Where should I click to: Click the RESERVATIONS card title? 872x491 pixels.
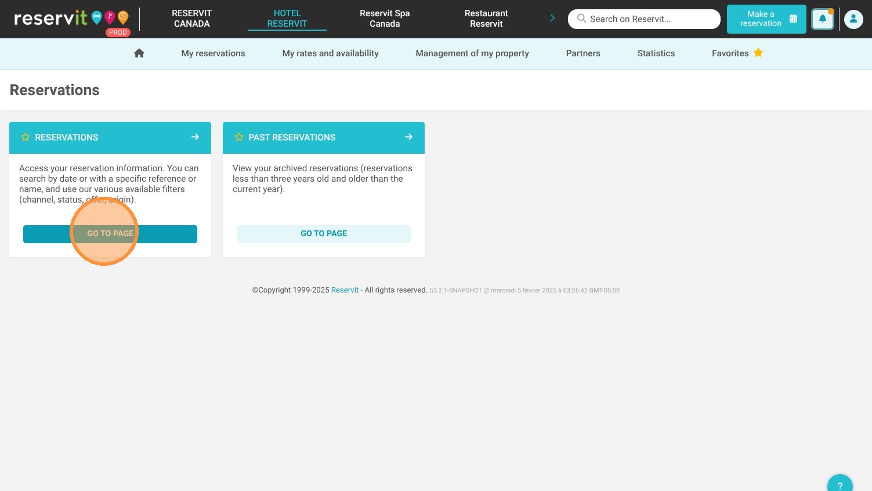67,138
